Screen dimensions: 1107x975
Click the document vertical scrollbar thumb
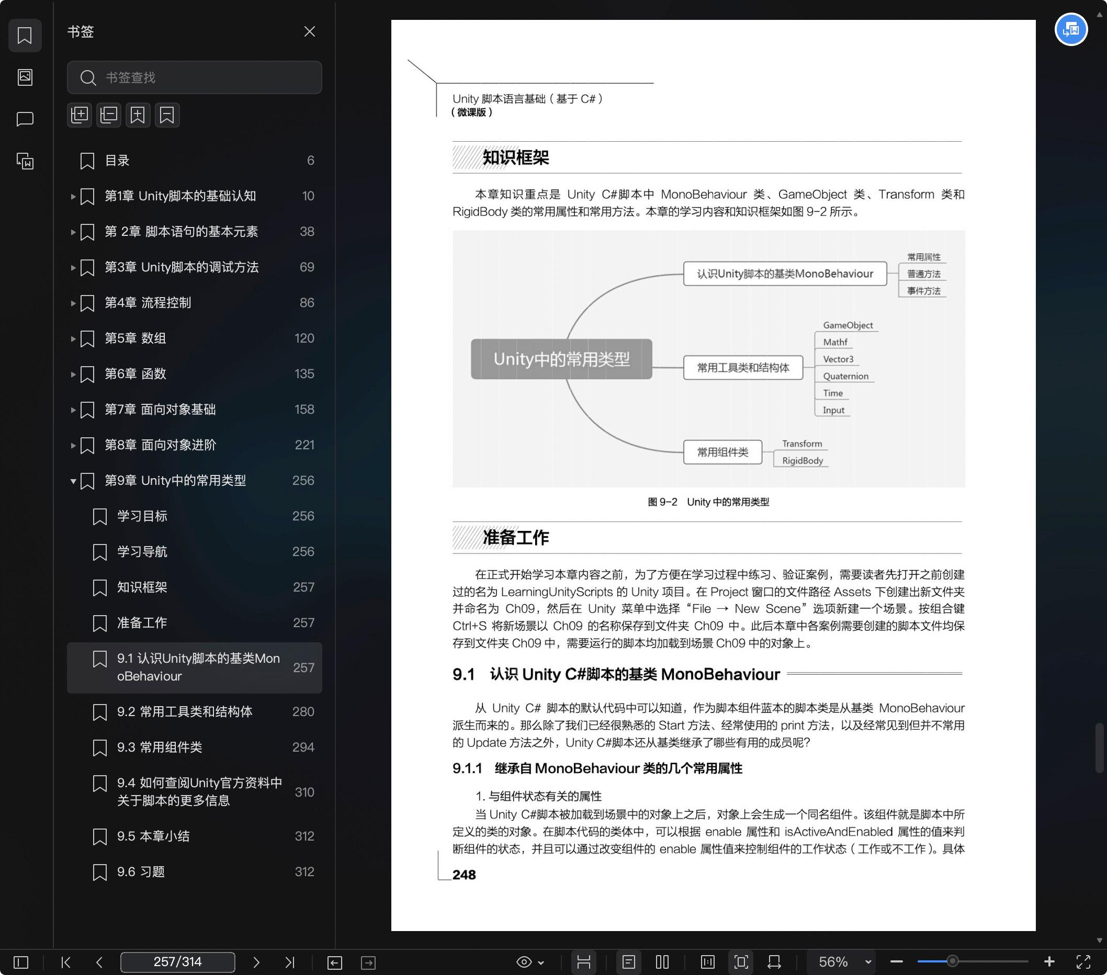(x=1099, y=747)
